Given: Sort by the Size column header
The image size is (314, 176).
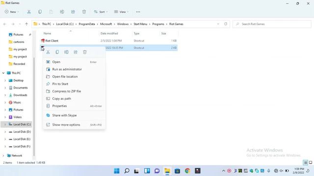Looking at the screenshot, I should click(163, 33).
